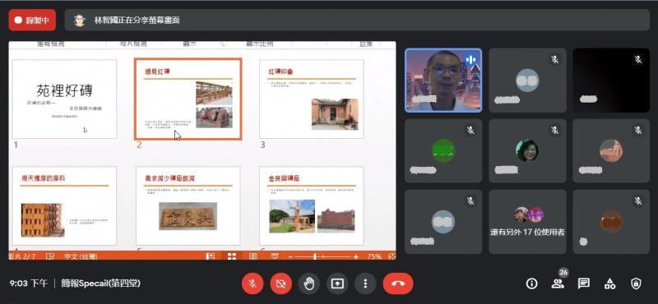Leave the call with red hang-up button
Image resolution: width=658 pixels, height=304 pixels.
coord(398,284)
